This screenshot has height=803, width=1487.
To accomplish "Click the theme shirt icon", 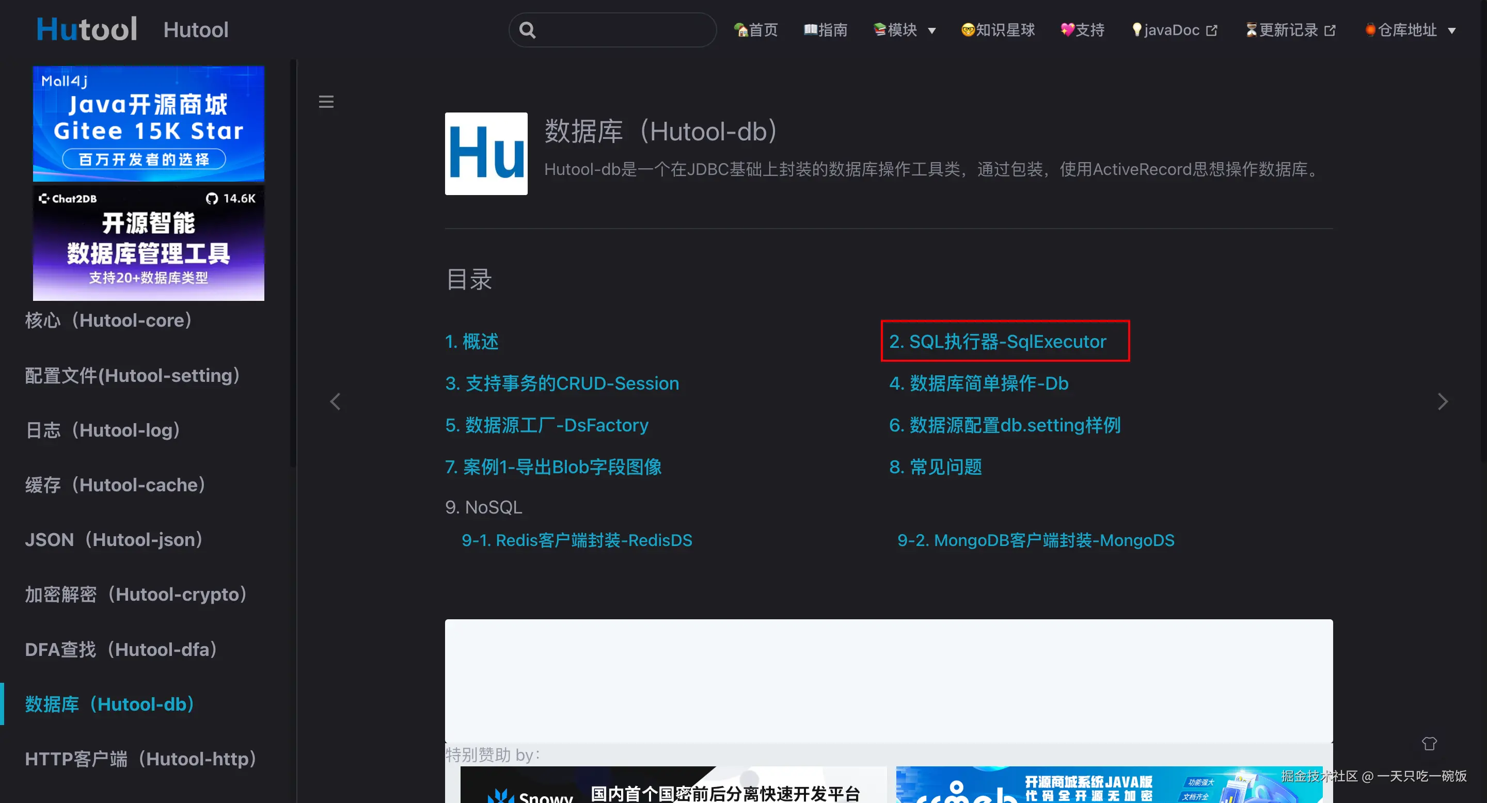I will (x=1429, y=744).
